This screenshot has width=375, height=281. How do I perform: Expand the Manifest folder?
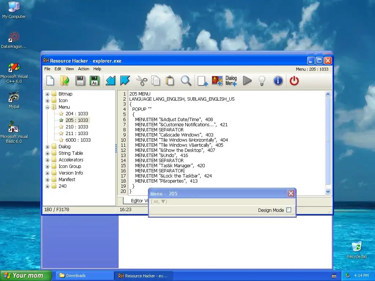47,180
